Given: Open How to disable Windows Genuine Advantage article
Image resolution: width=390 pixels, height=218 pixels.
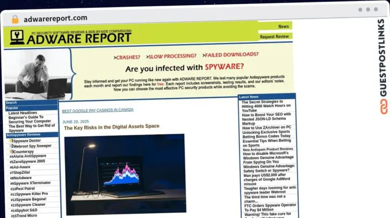Looking at the screenshot, I should (x=268, y=158).
